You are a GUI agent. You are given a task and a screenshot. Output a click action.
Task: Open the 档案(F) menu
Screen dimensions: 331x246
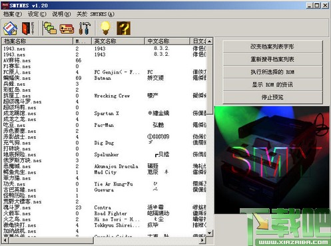click(x=13, y=14)
